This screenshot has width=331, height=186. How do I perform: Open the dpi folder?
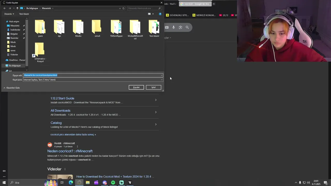pos(59,28)
